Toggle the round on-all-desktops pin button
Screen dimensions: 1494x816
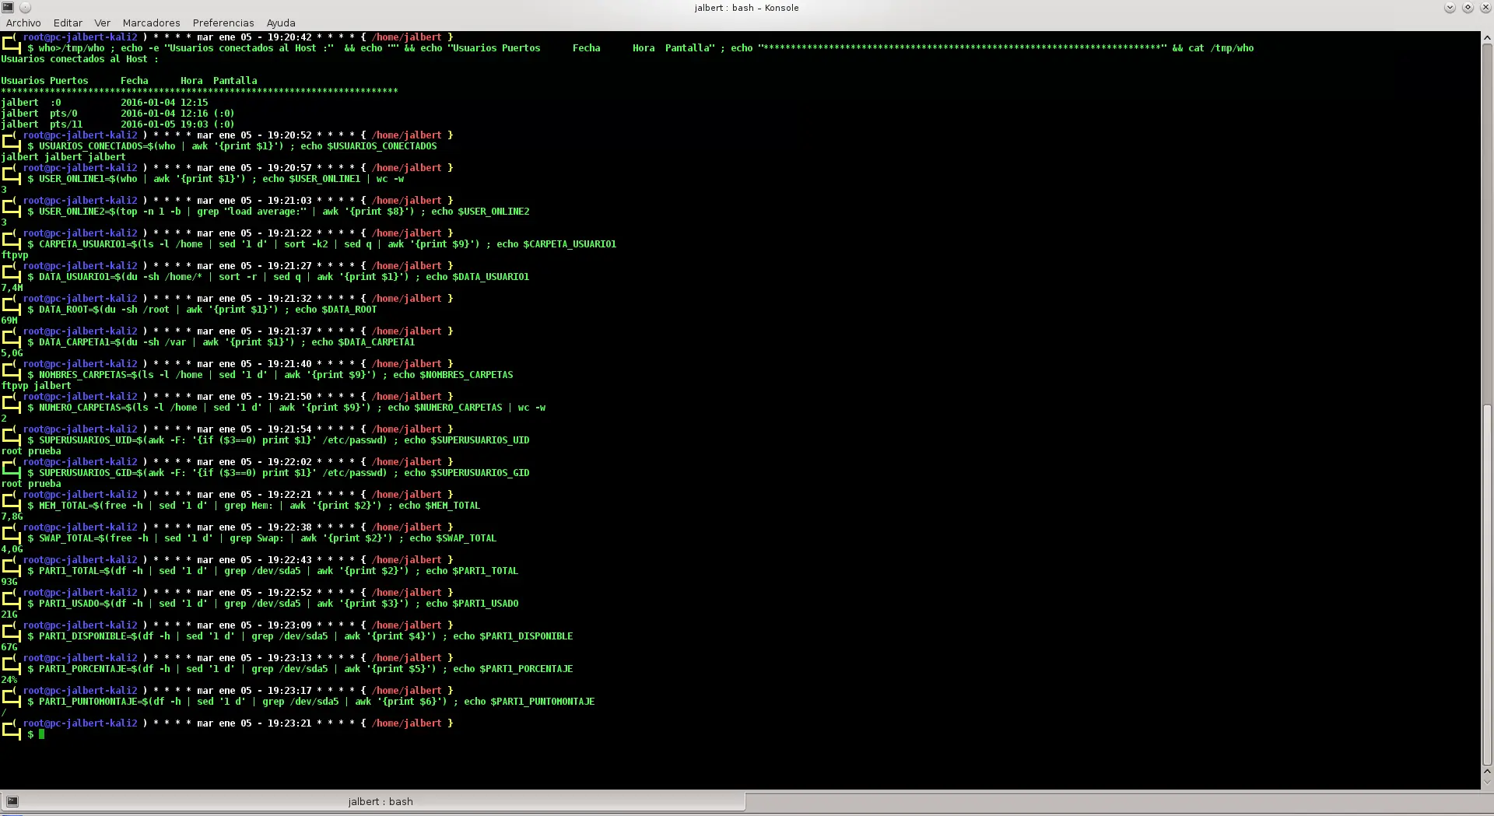pos(25,7)
